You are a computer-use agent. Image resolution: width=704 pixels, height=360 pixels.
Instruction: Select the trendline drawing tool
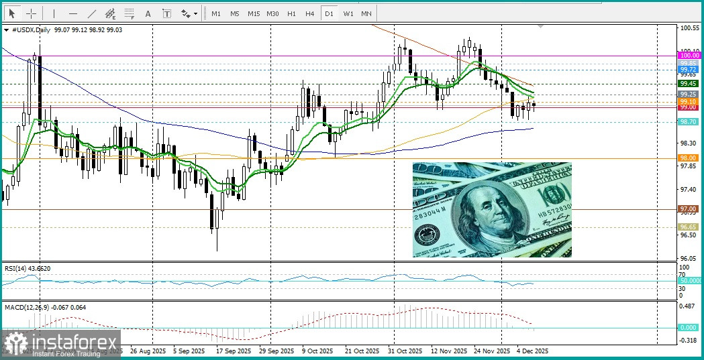click(92, 14)
